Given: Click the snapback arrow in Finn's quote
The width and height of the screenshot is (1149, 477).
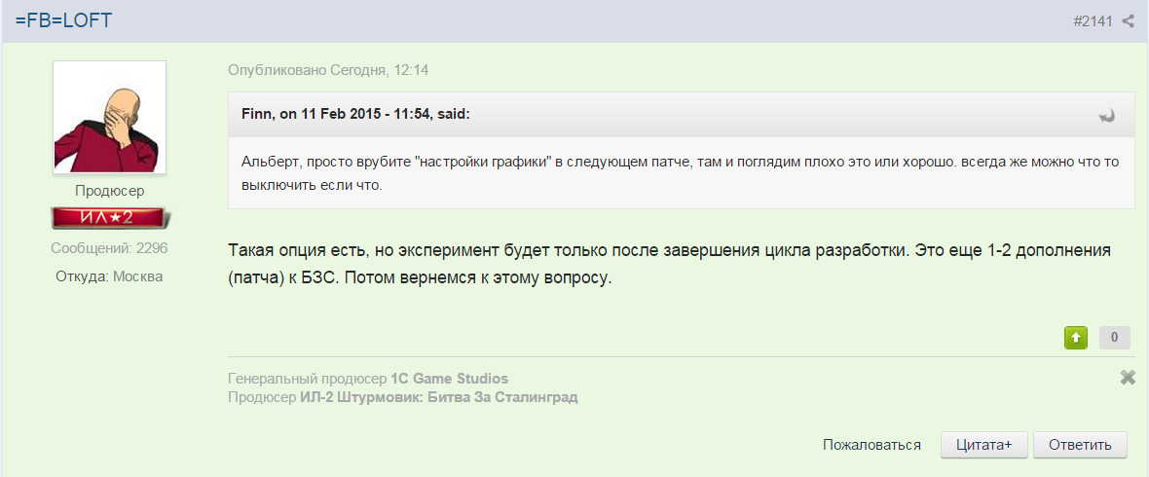Looking at the screenshot, I should [x=1106, y=116].
